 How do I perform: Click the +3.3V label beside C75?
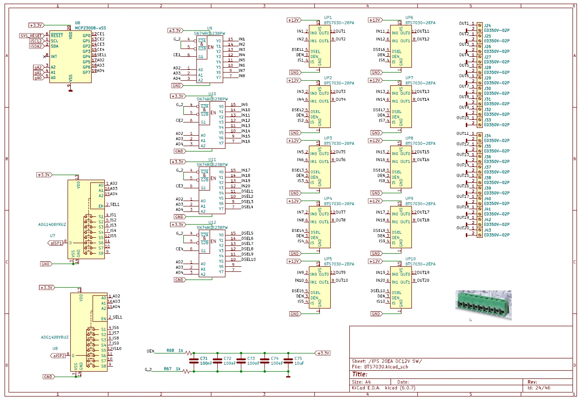(323, 353)
